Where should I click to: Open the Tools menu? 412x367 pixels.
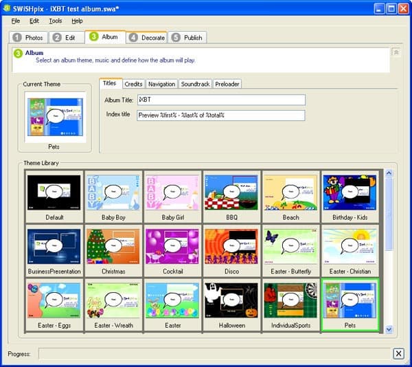[56, 21]
